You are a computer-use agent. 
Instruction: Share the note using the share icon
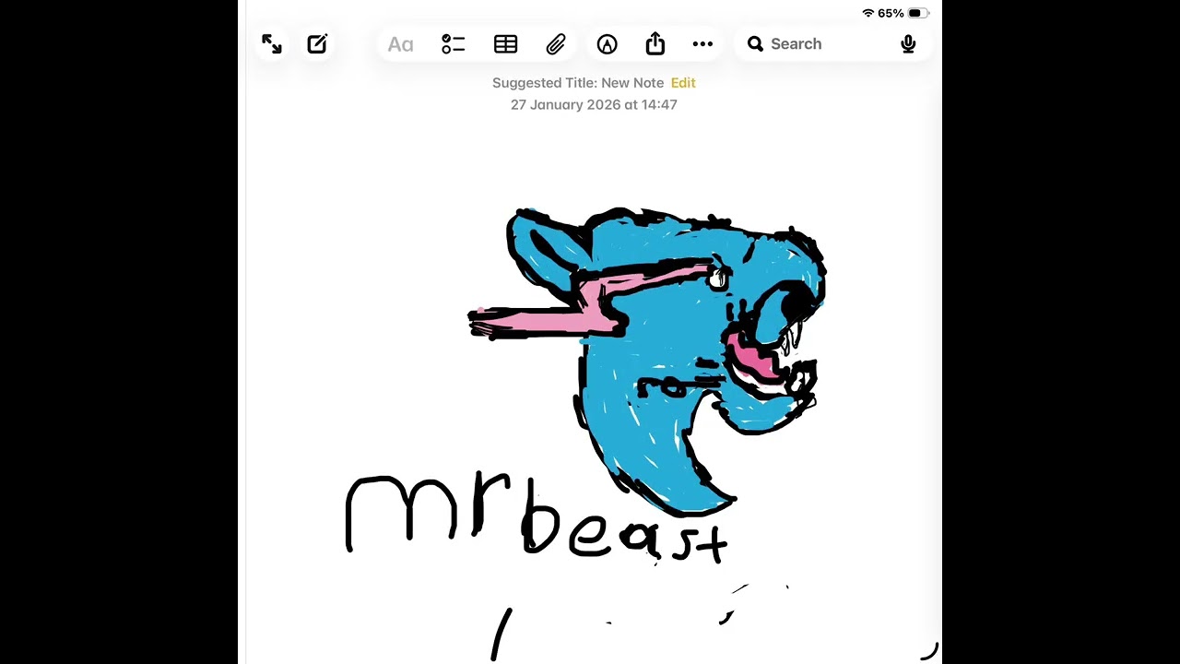point(655,43)
